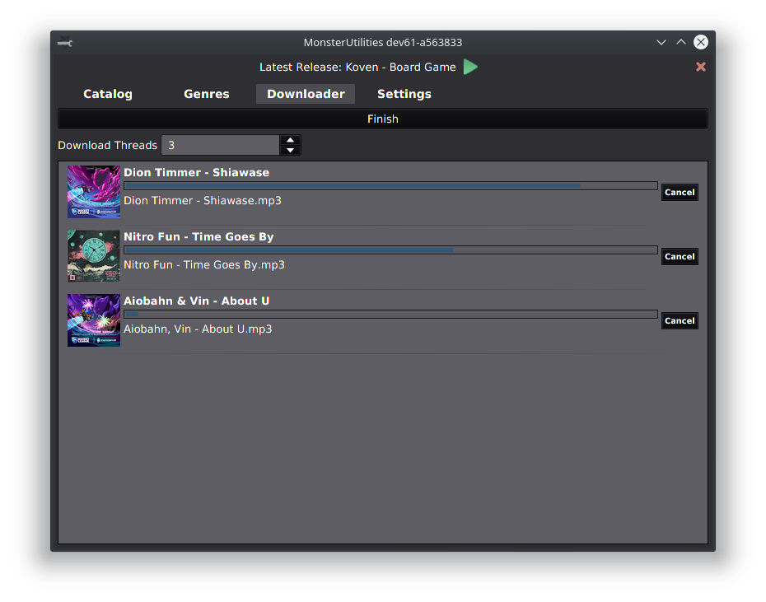
Task: Increase the Download Threads count by one
Action: [x=290, y=140]
